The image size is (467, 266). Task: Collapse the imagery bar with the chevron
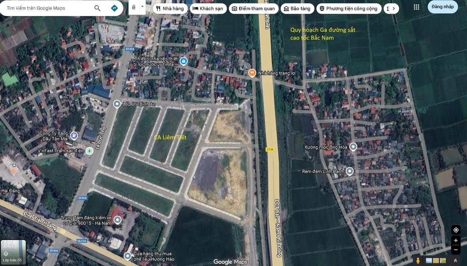[x=455, y=260]
